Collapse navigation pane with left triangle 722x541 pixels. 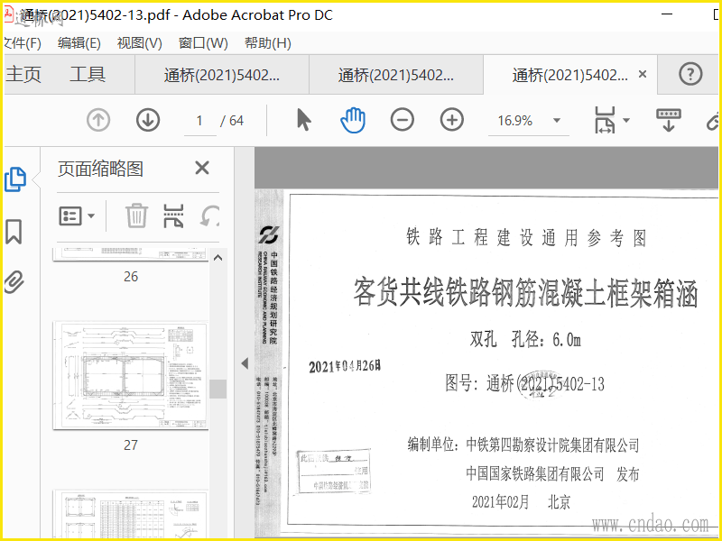coord(245,363)
